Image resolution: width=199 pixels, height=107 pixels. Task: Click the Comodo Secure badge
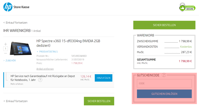pyautogui.click(x=187, y=7)
